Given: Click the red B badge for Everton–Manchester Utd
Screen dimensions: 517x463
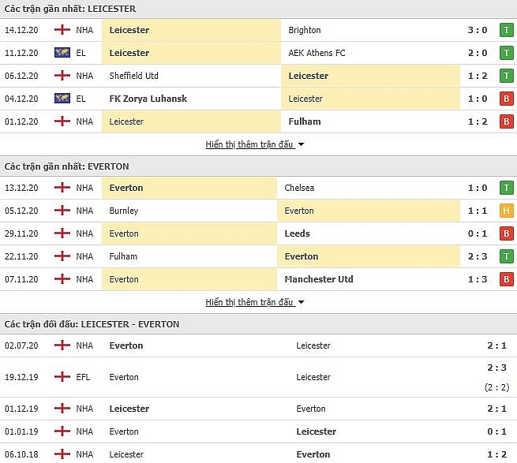Looking at the screenshot, I should point(505,279).
